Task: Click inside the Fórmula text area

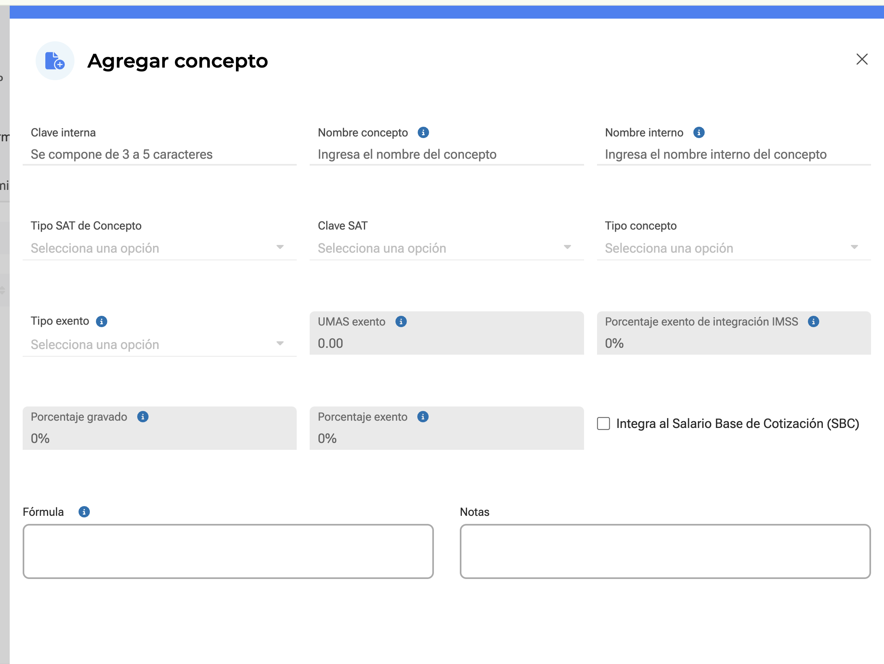Action: 228,551
